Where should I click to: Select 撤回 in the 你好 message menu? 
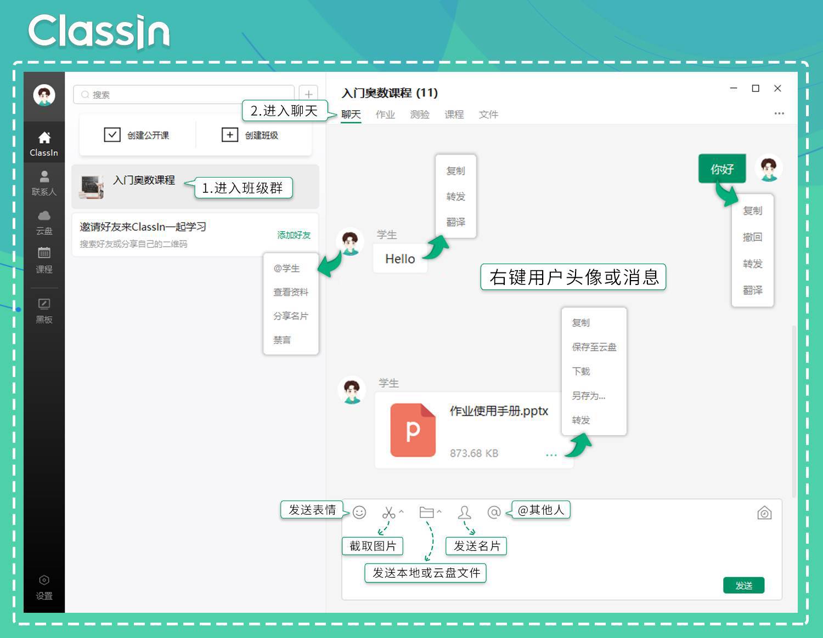(x=753, y=237)
